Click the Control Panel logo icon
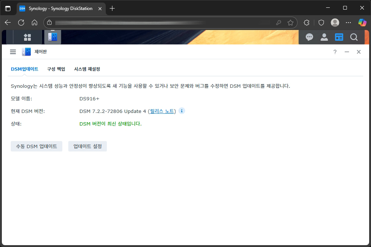The image size is (371, 247). [x=26, y=52]
